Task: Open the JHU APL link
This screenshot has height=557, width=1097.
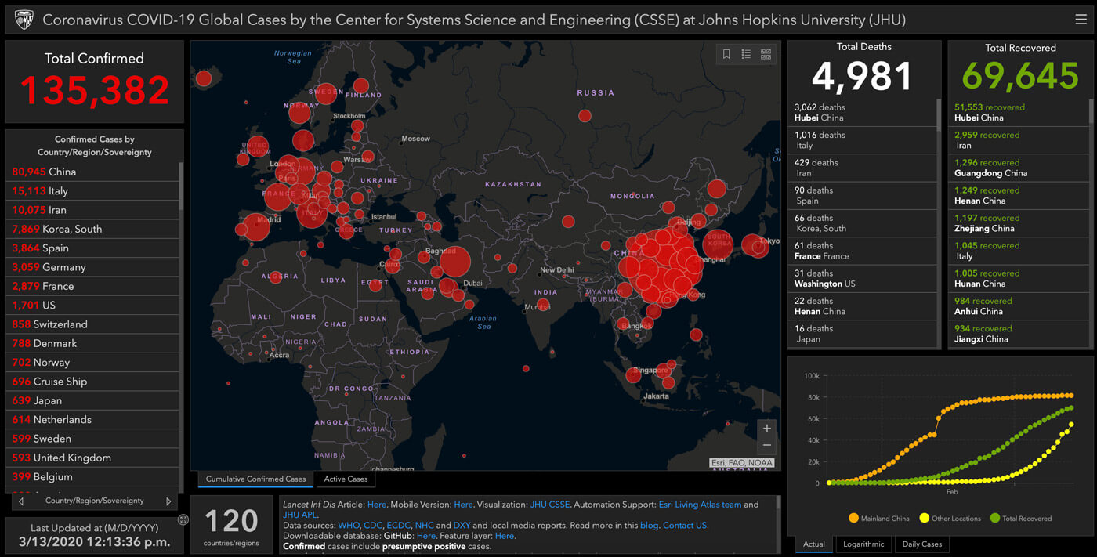Action: point(299,515)
